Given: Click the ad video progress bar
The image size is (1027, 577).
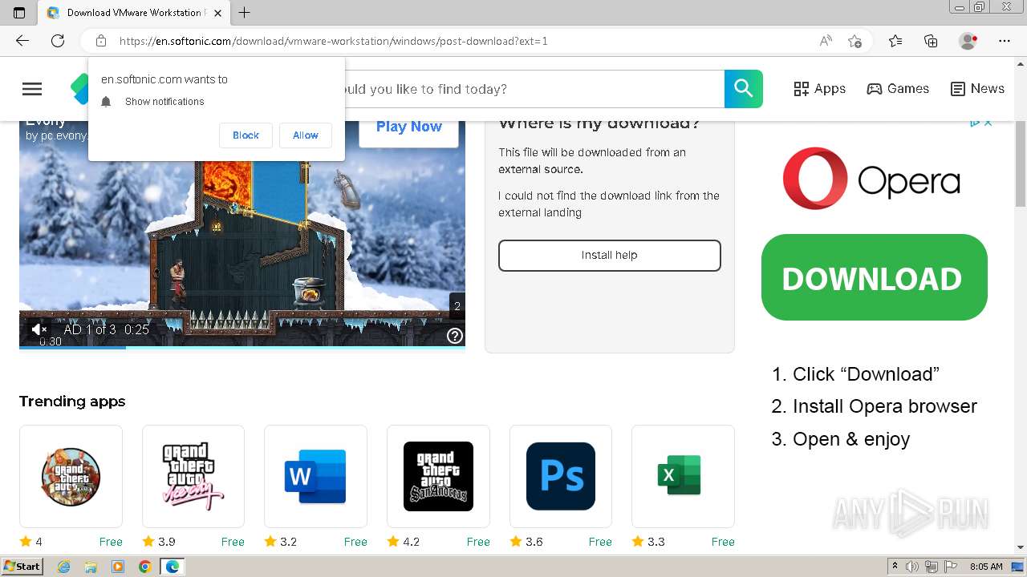Looking at the screenshot, I should [242, 347].
